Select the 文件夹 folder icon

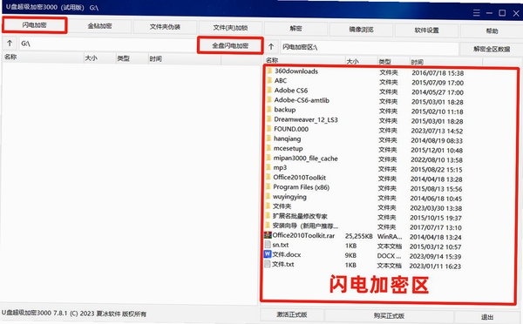(268, 206)
